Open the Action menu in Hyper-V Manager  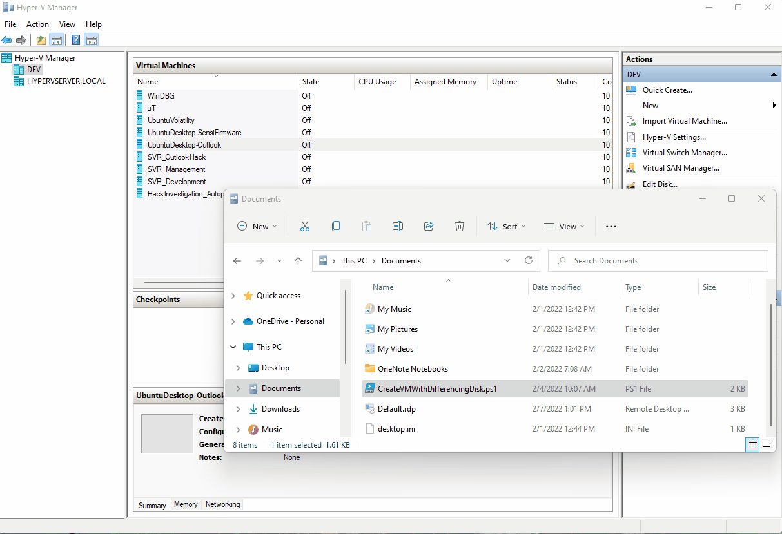coord(37,24)
